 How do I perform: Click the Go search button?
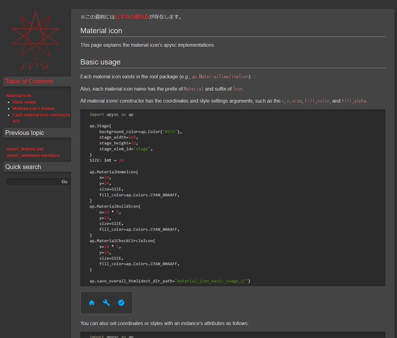click(x=65, y=182)
